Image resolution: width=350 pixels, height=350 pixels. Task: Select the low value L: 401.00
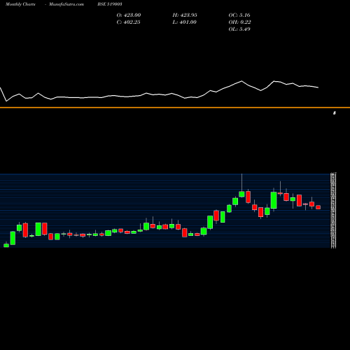coord(184,22)
